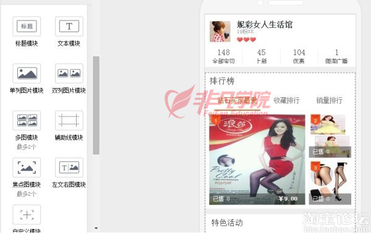Screen dimensions: 371x233
Task: Click the module panel scrollbar thumb
Action: [x=96, y=105]
